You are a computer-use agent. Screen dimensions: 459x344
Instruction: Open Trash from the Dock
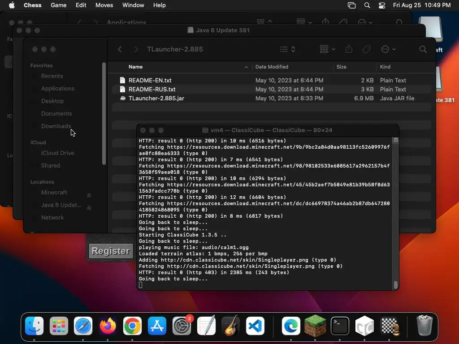424,325
